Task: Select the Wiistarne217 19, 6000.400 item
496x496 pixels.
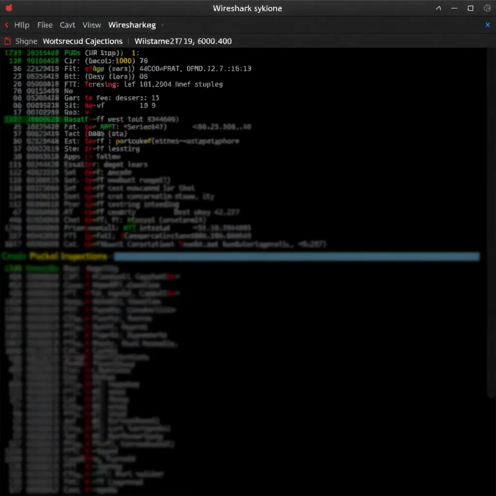Action: click(183, 41)
